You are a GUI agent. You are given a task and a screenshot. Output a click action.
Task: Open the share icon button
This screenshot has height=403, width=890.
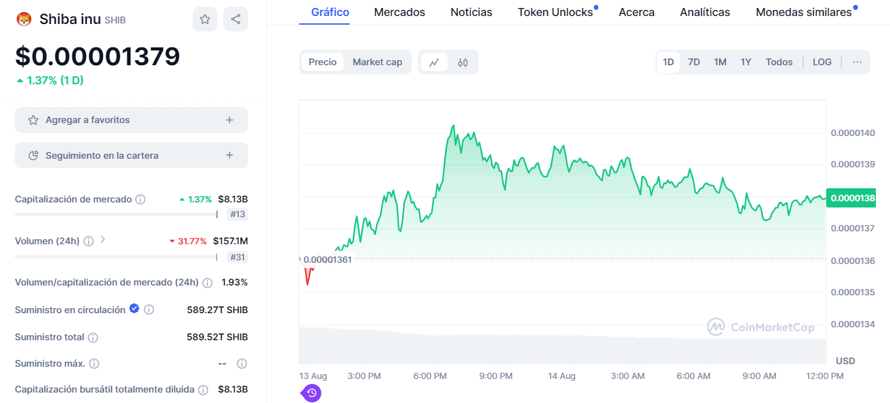[x=236, y=19]
